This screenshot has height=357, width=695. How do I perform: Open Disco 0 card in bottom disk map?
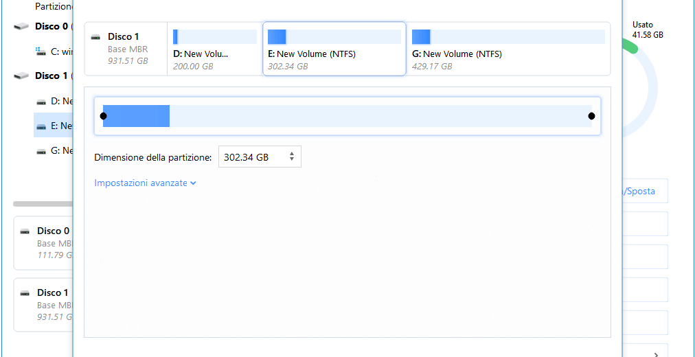point(43,243)
